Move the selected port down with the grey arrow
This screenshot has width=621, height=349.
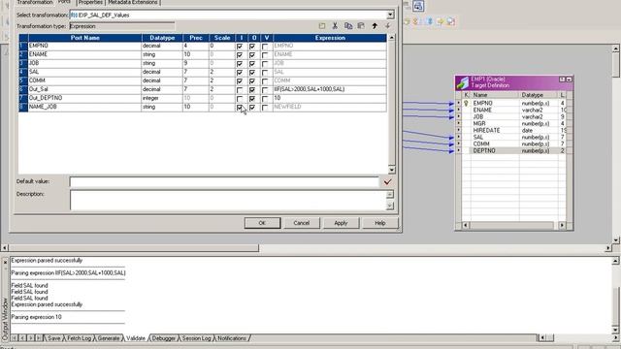pyautogui.click(x=388, y=26)
